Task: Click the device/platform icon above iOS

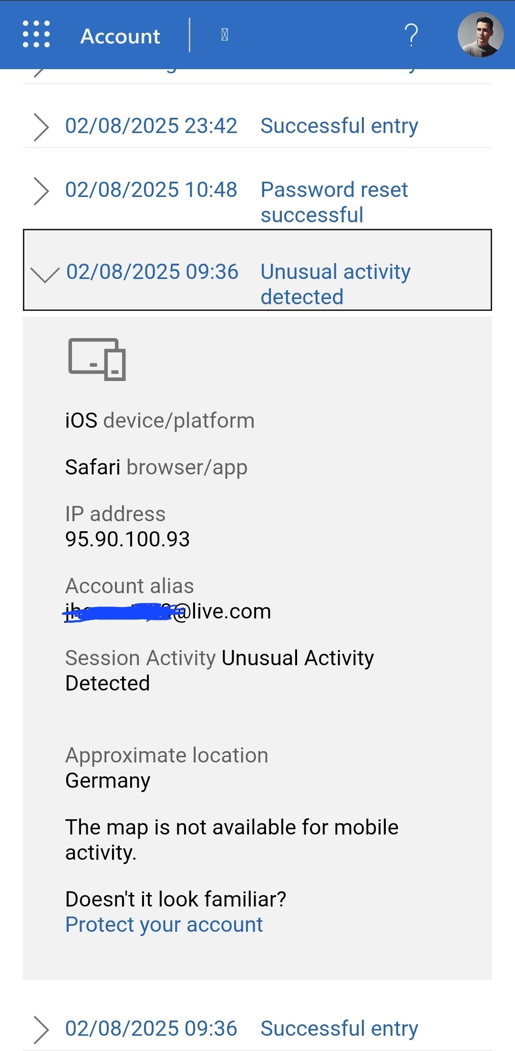Action: [x=97, y=359]
